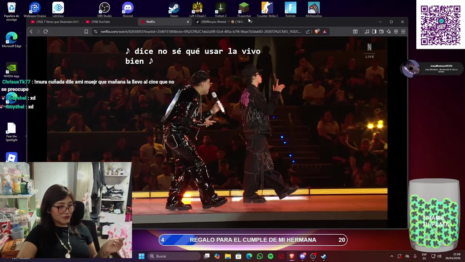Open Discord from the taskbar
Screen dimensions: 465x262
pyautogui.click(x=302, y=256)
